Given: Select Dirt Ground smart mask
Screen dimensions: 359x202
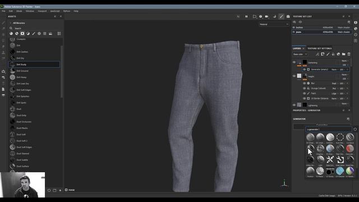Looking at the screenshot, I should pos(34,71).
